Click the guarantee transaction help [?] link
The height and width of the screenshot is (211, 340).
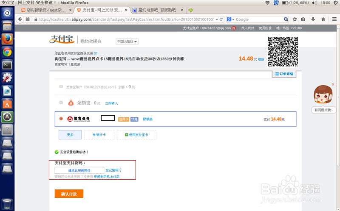point(96,53)
